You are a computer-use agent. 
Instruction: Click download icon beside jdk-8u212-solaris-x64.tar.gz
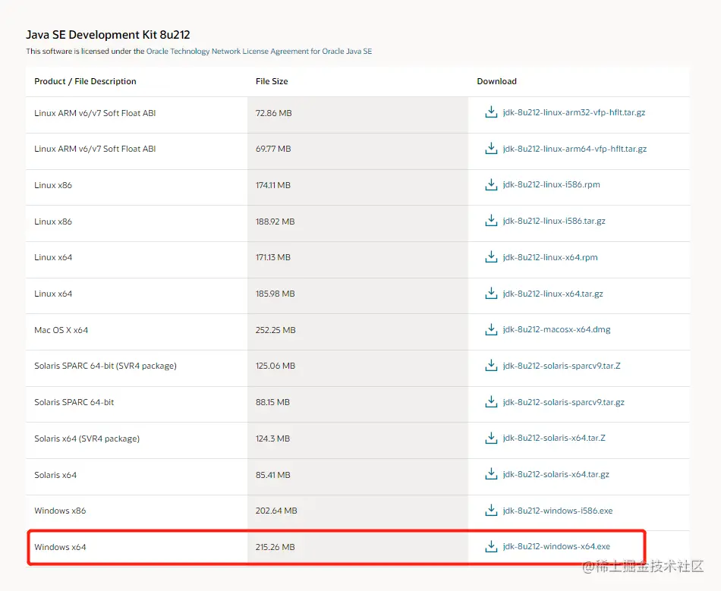[491, 474]
